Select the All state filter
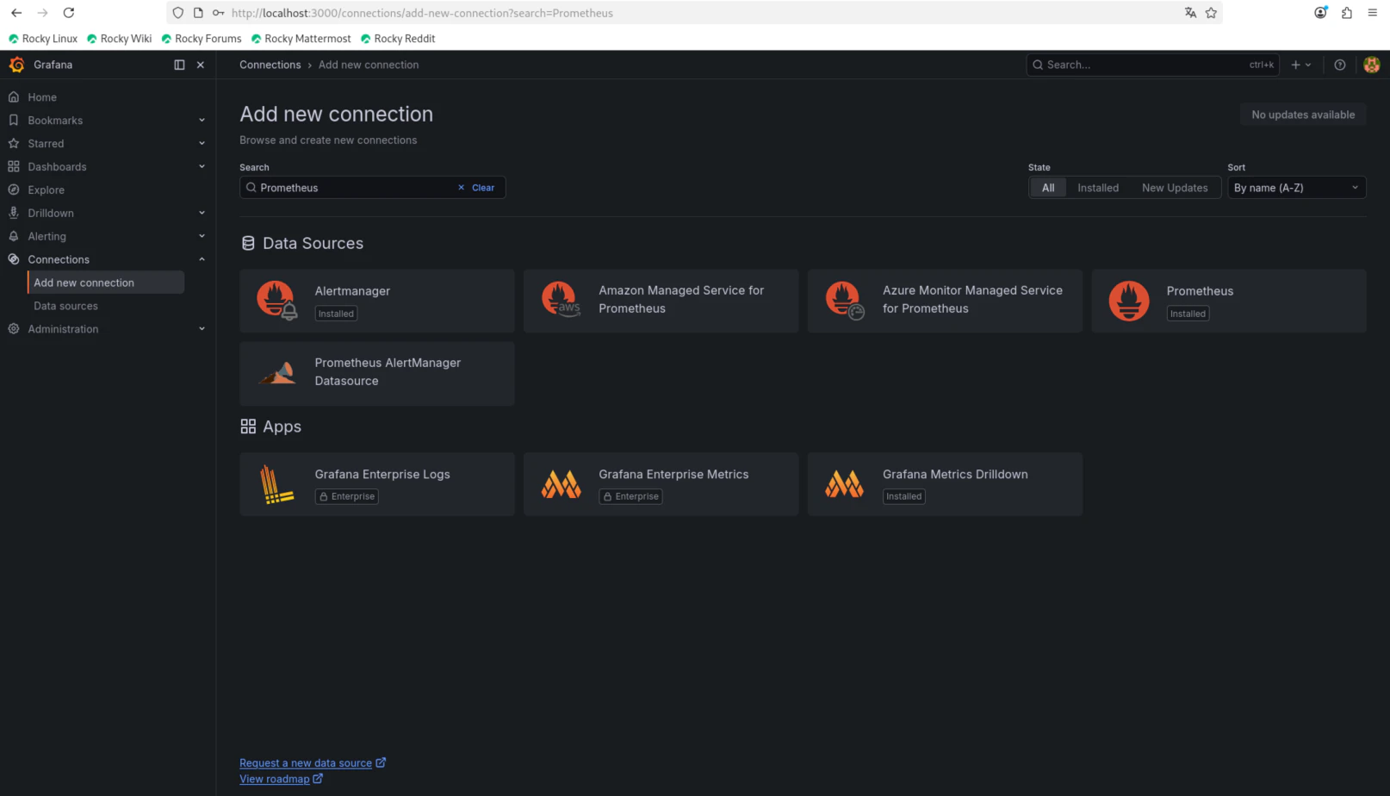Image resolution: width=1390 pixels, height=796 pixels. click(1048, 188)
